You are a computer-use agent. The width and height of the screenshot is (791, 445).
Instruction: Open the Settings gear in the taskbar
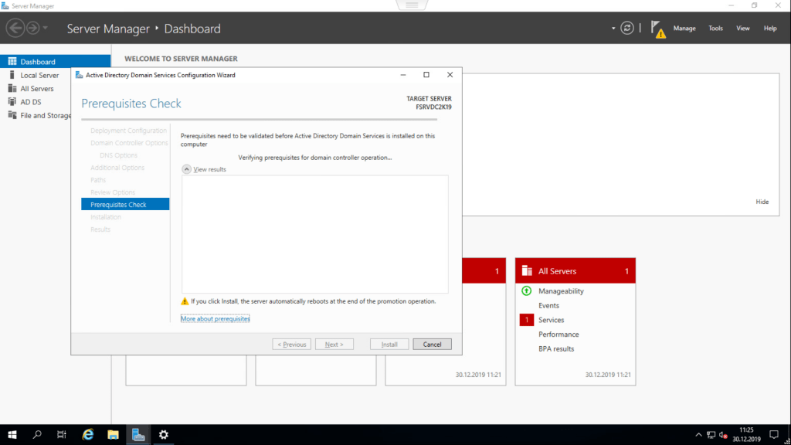(163, 435)
